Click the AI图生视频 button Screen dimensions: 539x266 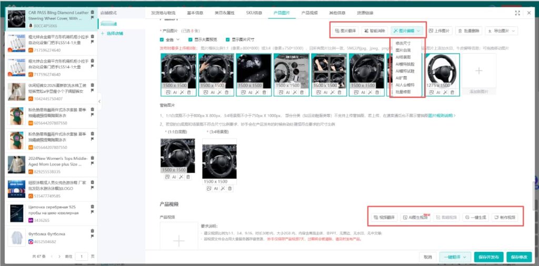(x=415, y=217)
